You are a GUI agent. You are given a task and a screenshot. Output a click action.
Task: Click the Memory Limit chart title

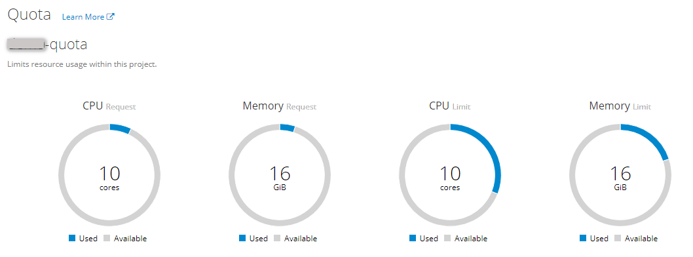620,106
